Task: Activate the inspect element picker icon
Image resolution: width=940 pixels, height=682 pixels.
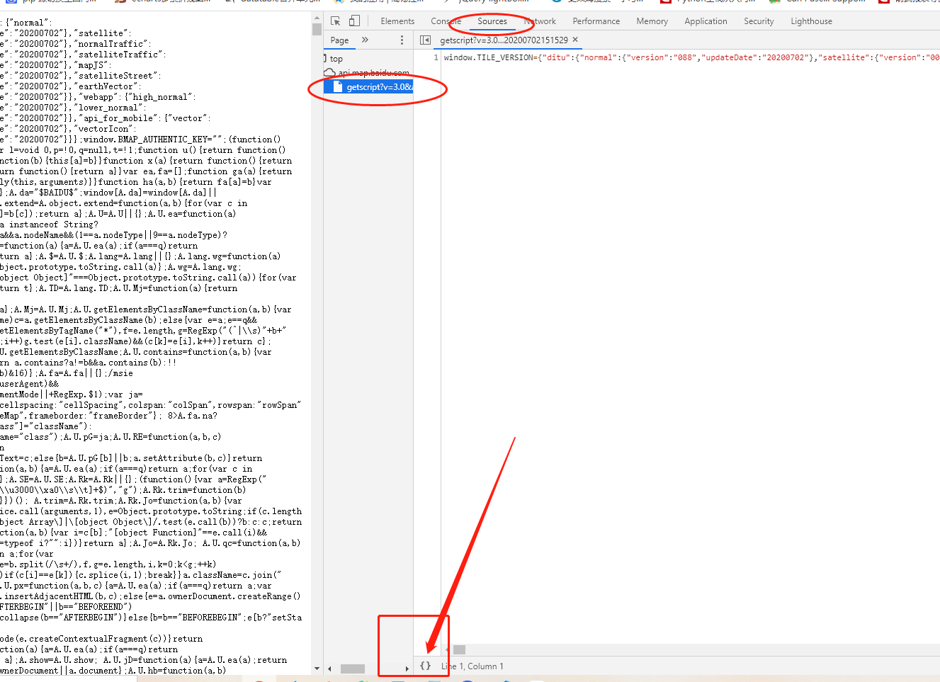Action: (336, 21)
